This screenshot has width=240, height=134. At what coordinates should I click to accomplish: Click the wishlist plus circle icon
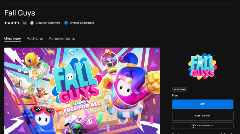[194, 126]
